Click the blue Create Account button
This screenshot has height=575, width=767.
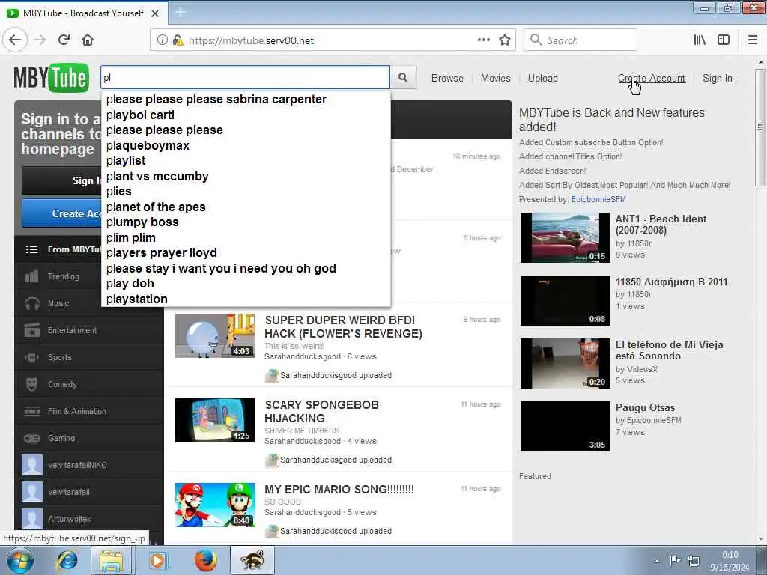tap(61, 213)
